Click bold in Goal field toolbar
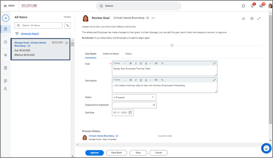This screenshot has height=158, width=273. (130, 63)
